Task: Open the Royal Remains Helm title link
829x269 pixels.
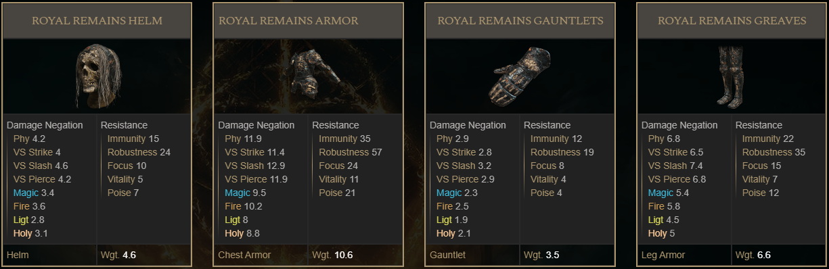Action: tap(97, 20)
